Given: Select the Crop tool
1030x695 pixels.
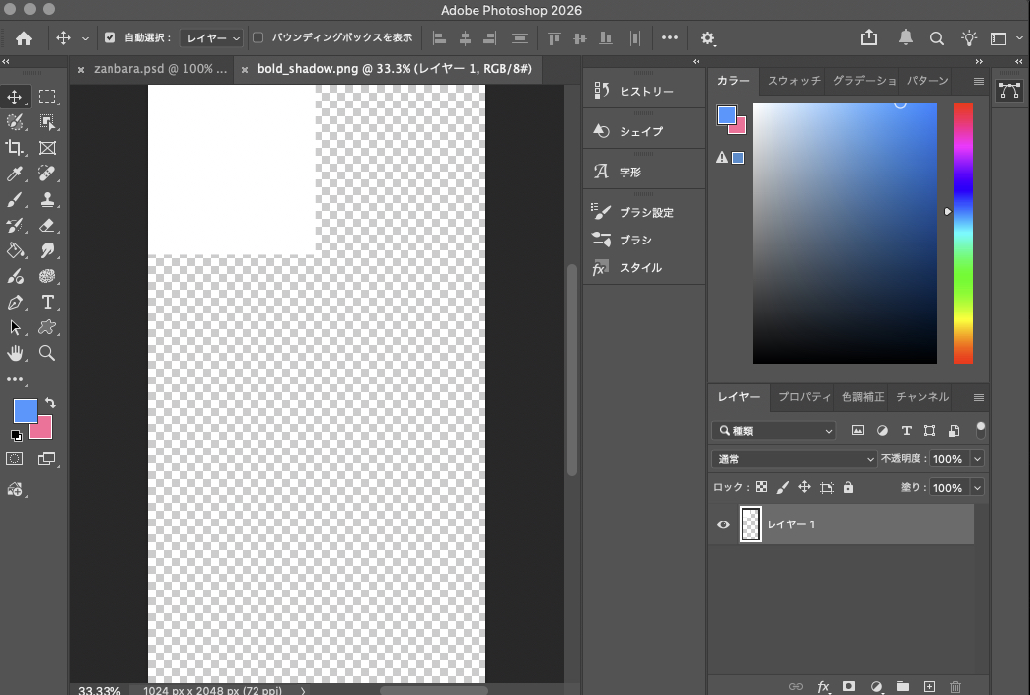Looking at the screenshot, I should pyautogui.click(x=15, y=148).
